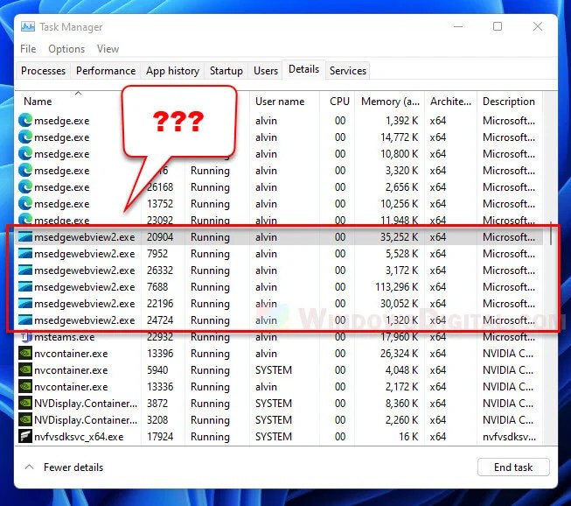Click Edge icon in the 1,392 K row
Screen dimensions: 571x506
pos(25,121)
